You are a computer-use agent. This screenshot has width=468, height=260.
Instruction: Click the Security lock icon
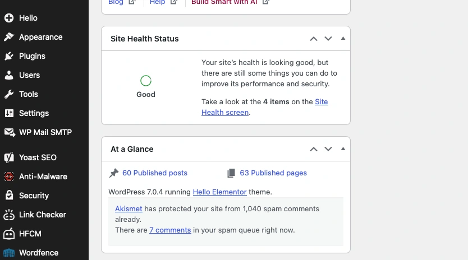pos(9,196)
